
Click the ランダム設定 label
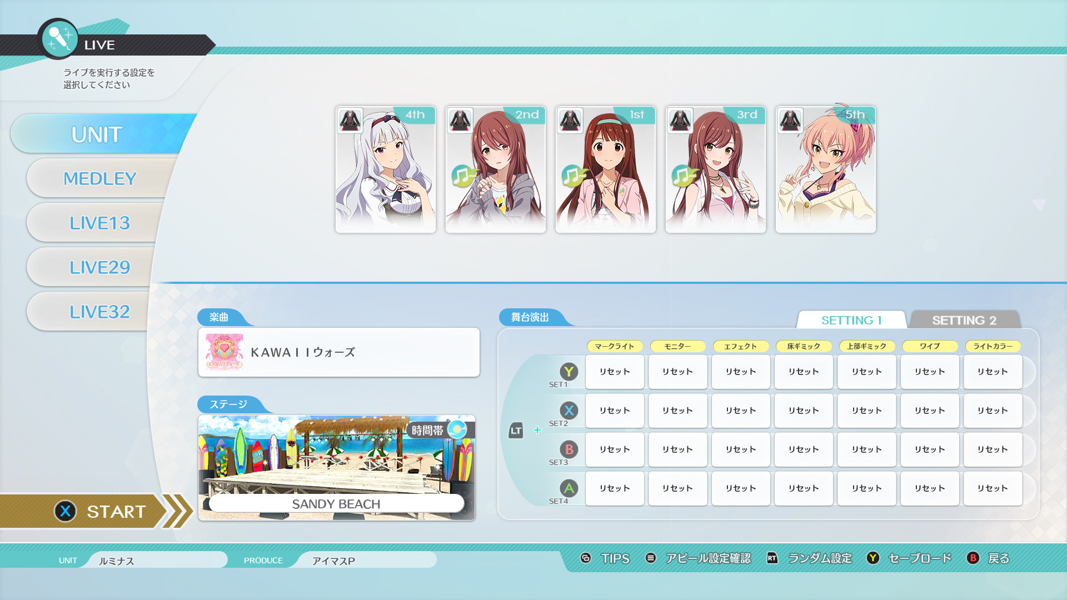tap(820, 558)
